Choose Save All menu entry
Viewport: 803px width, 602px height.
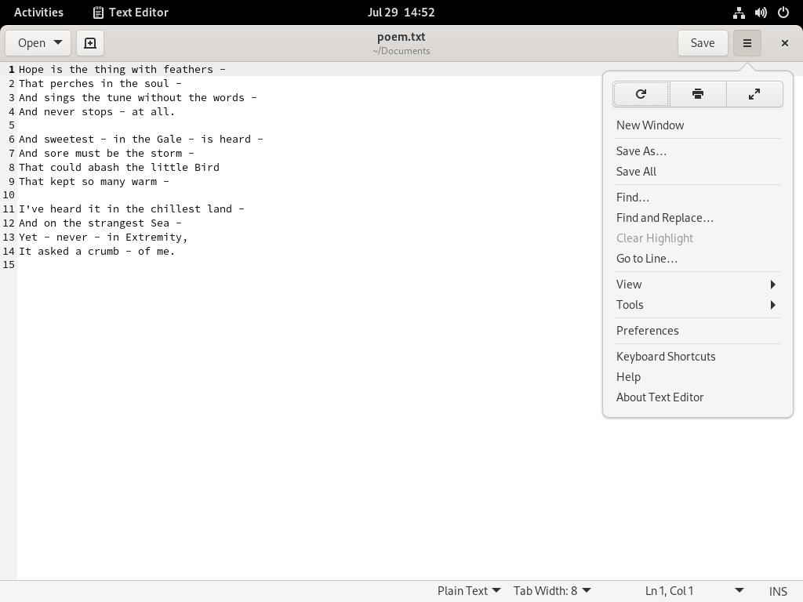(x=697, y=172)
